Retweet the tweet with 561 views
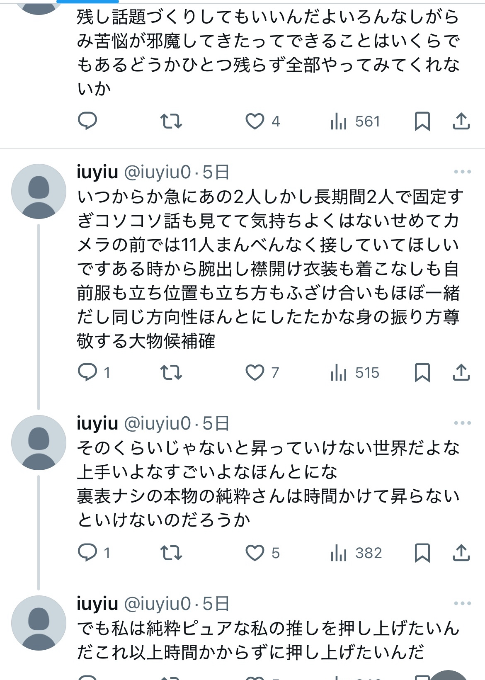Image resolution: width=485 pixels, height=680 pixels. 171,121
